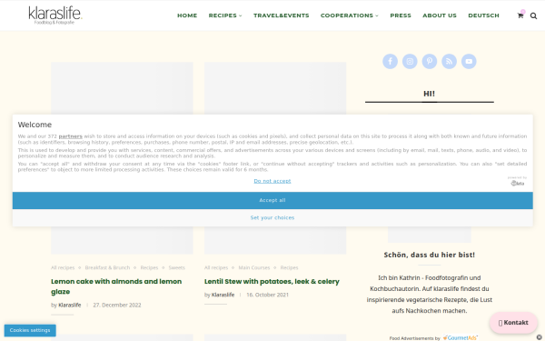Go to TRAVEL&EVENTS page
545x341 pixels.
[x=282, y=15]
